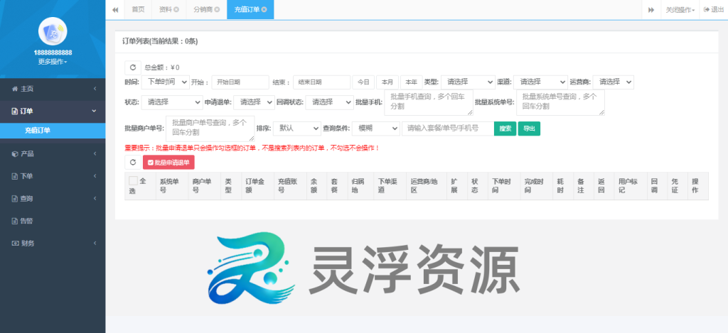
Task: Expand the 查询 sidebar menu
Action: pyautogui.click(x=53, y=199)
